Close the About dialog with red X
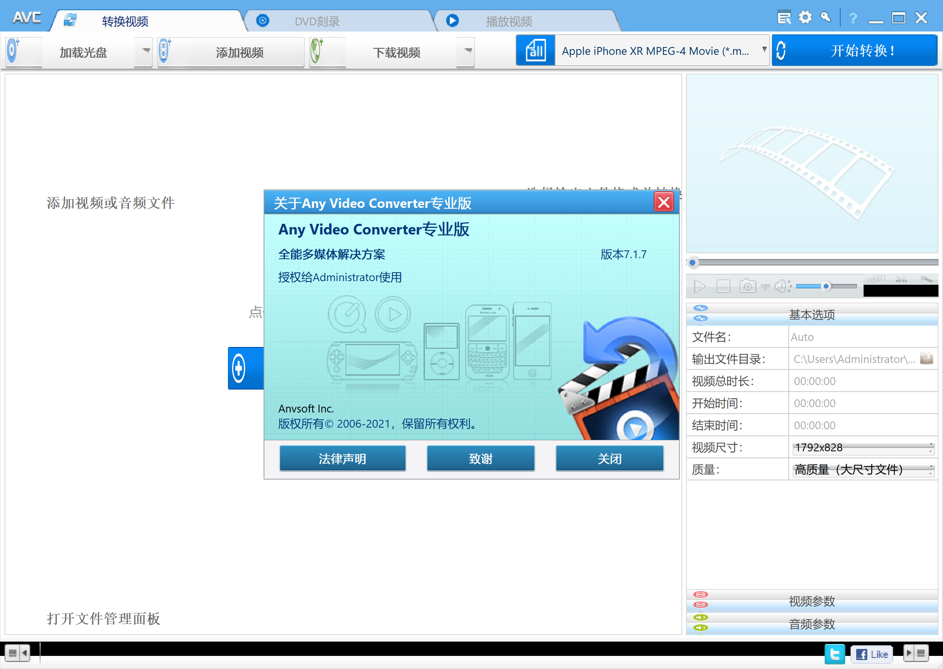943x669 pixels. tap(663, 202)
